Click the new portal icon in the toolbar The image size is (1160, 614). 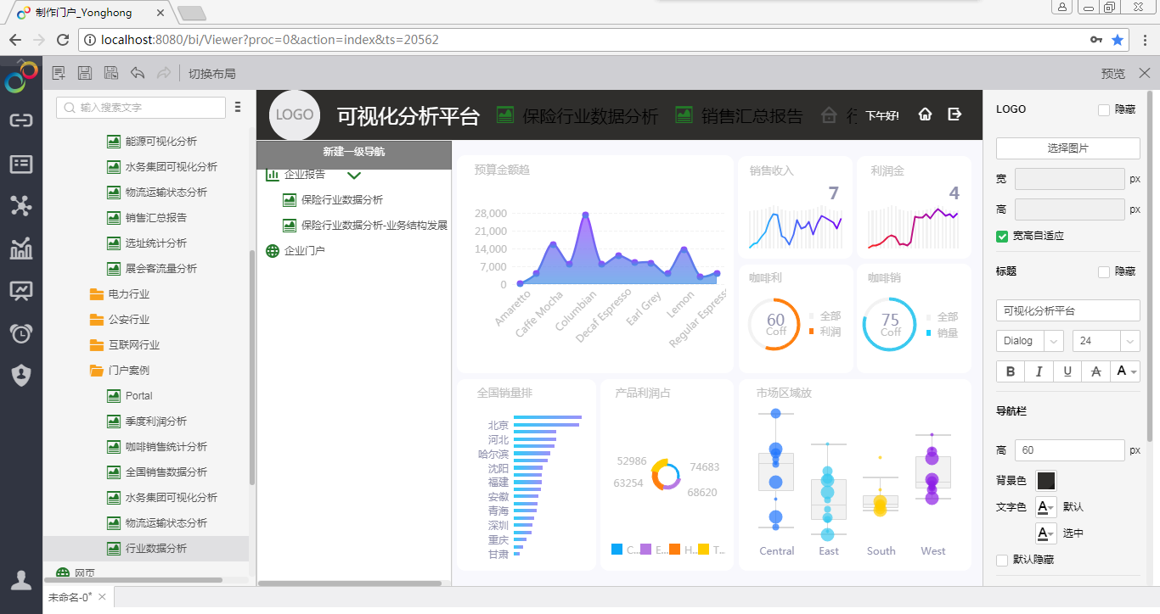[x=59, y=74]
